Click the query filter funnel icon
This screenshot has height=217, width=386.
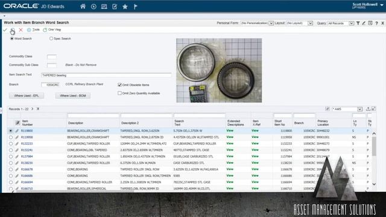click(x=358, y=23)
